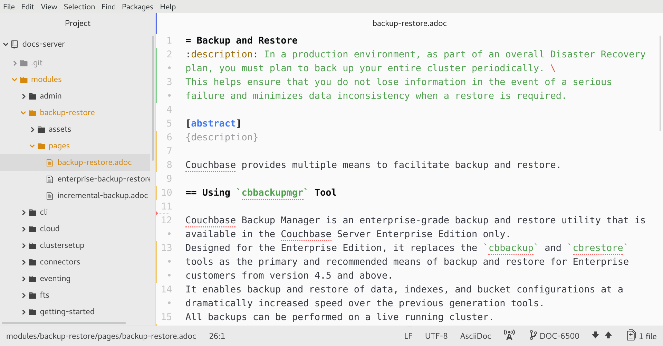Select the backup-restore.adoc editor tab

[409, 23]
